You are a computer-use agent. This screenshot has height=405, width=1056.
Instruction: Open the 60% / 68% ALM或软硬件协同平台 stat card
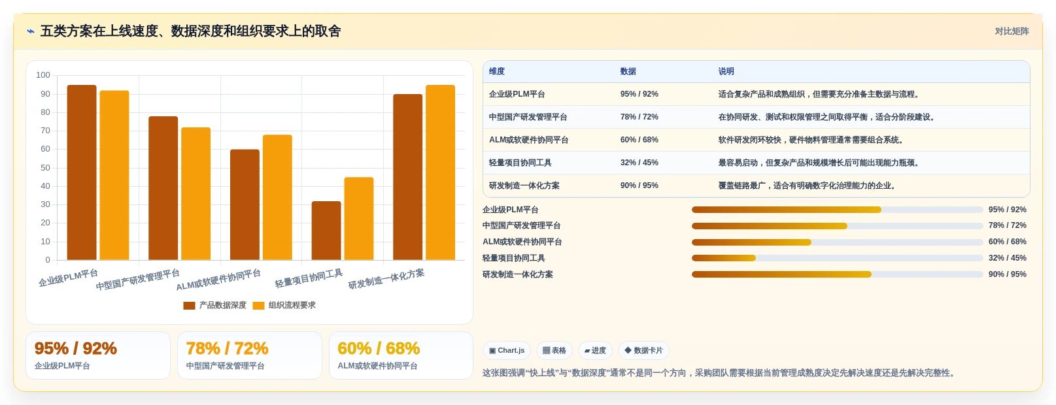point(401,355)
